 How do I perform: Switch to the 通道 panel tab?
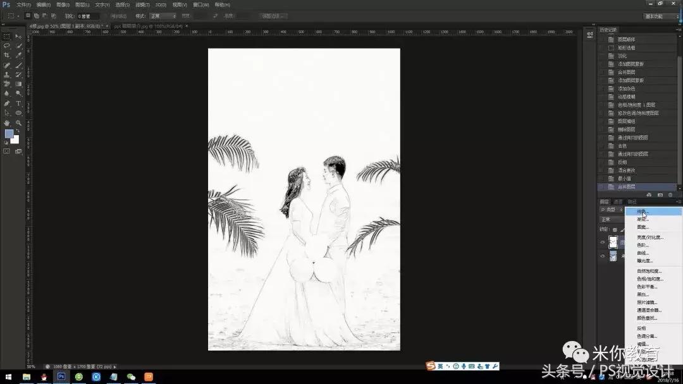tap(618, 201)
